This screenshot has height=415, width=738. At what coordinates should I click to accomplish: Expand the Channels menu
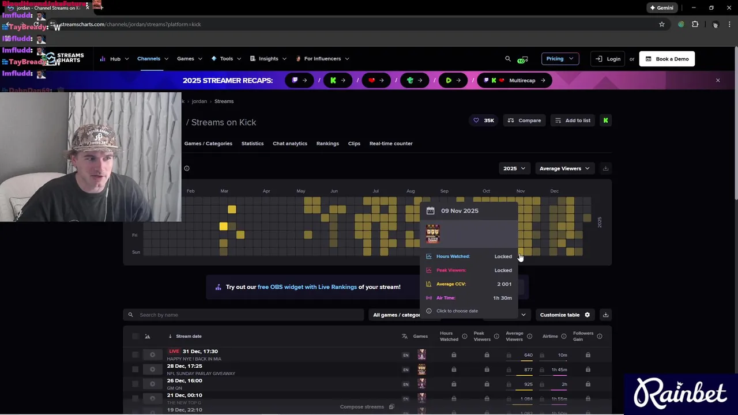point(153,59)
